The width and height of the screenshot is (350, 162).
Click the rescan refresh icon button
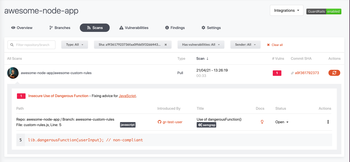tap(334, 73)
